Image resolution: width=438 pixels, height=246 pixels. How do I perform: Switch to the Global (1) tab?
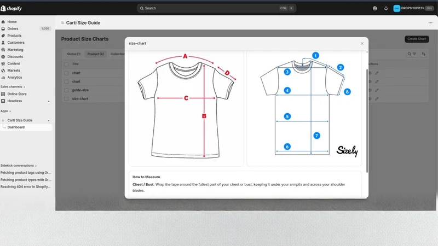coord(74,54)
